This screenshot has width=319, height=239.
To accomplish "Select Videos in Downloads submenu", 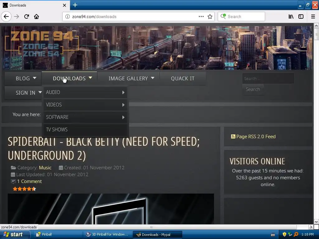I will (x=85, y=105).
